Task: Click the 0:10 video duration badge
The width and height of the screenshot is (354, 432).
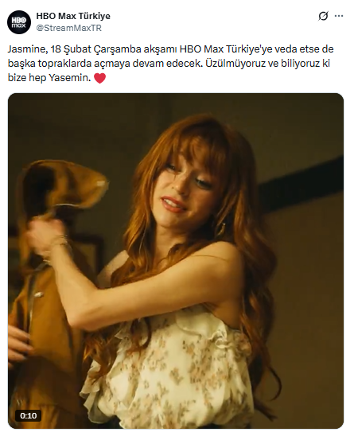Action: (x=29, y=415)
